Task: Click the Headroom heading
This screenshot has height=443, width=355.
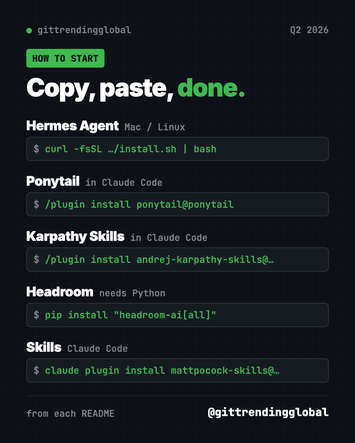Action: 60,292
